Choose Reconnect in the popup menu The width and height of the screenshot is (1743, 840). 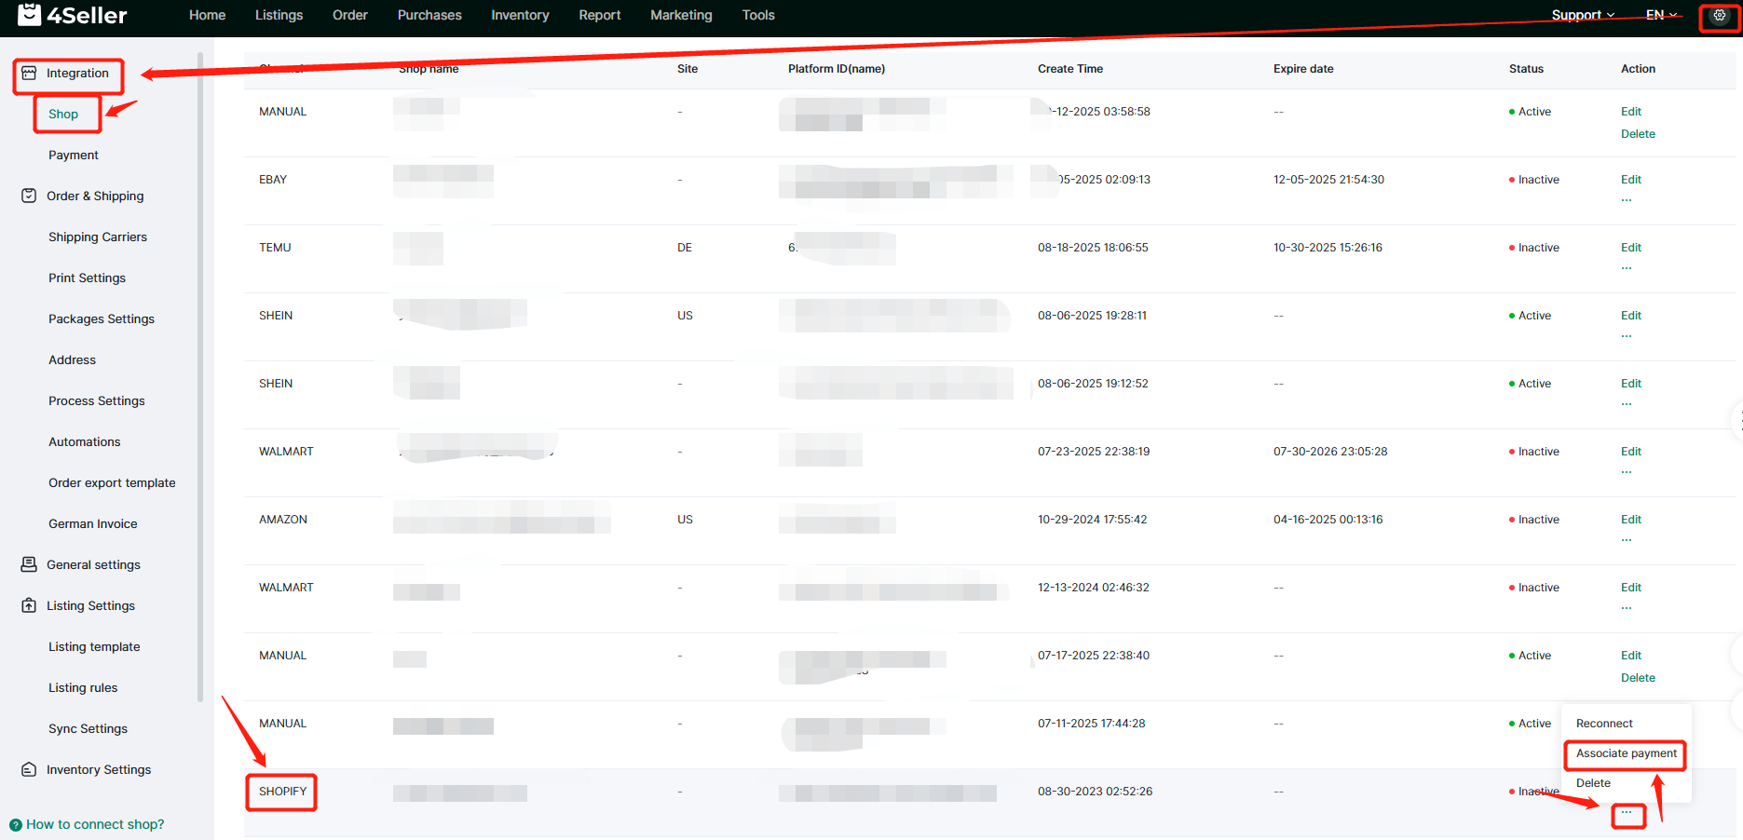point(1603,724)
